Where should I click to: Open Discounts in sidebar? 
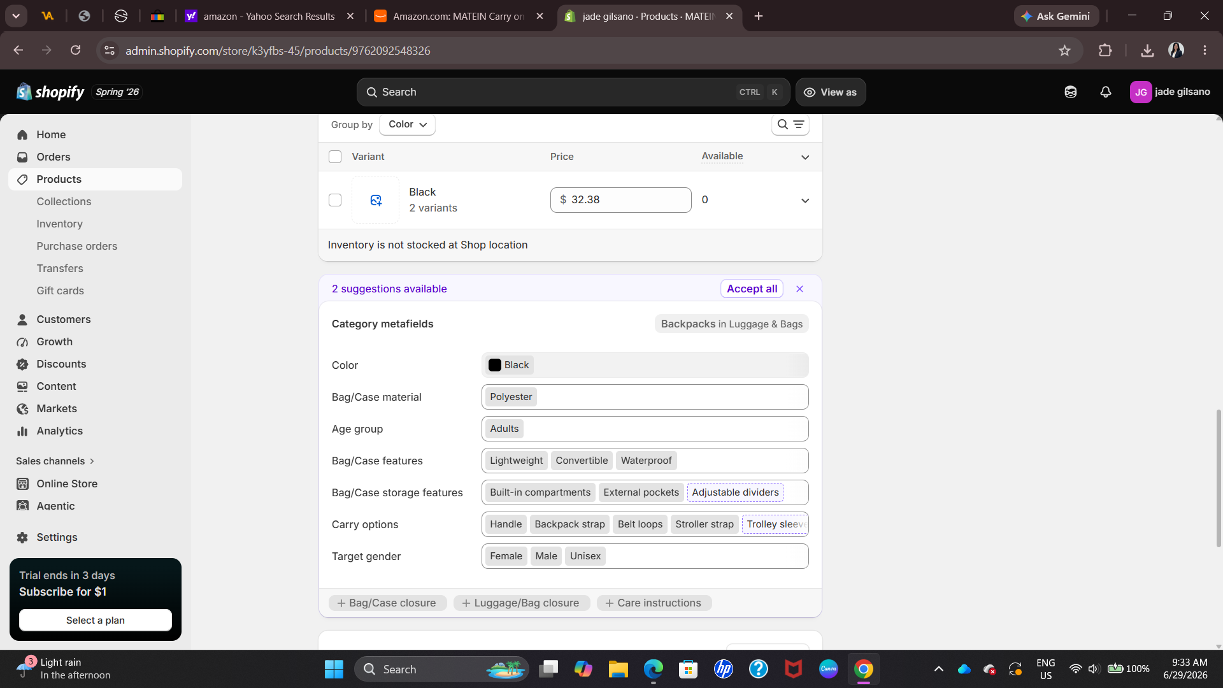click(x=96, y=364)
